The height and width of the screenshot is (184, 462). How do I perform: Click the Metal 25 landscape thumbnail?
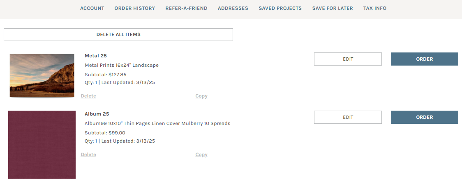[x=42, y=75]
